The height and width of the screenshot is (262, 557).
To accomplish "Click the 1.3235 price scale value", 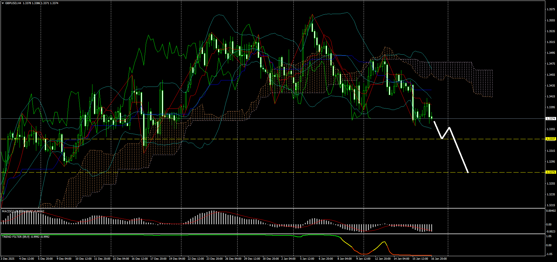I will pyautogui.click(x=551, y=194).
